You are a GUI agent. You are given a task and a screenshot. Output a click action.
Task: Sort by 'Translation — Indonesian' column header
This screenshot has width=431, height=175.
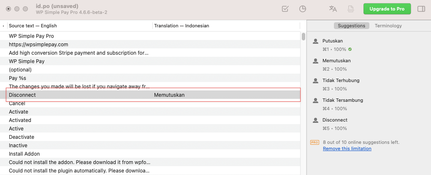coord(226,26)
